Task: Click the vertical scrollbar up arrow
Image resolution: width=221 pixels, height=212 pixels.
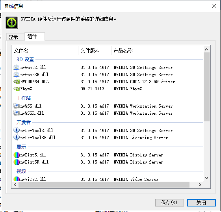Action: click(x=207, y=49)
